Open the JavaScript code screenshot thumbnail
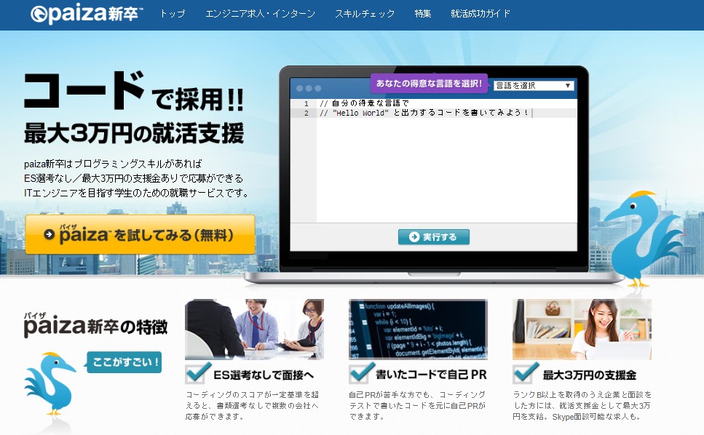 click(x=418, y=330)
